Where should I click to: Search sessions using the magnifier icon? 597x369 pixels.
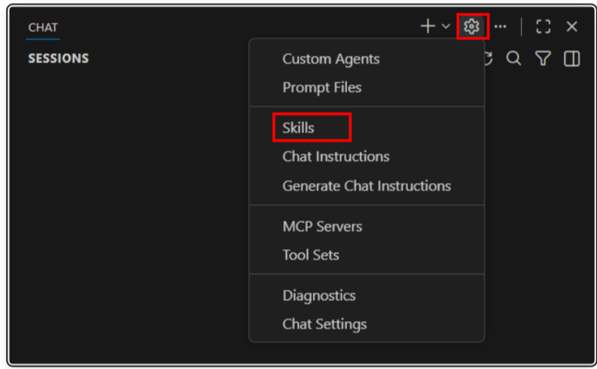pos(514,58)
